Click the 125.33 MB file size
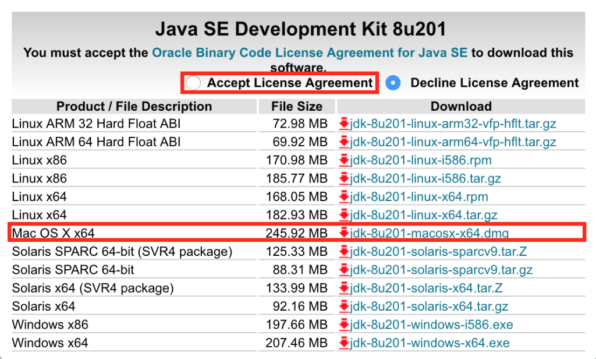This screenshot has height=359, width=596. pos(296,252)
